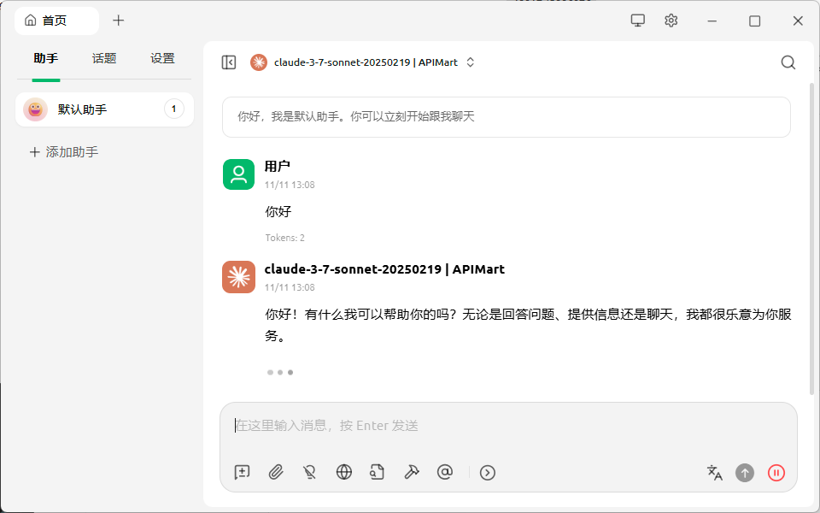Open message search magnifier icon
The width and height of the screenshot is (820, 513).
click(788, 62)
